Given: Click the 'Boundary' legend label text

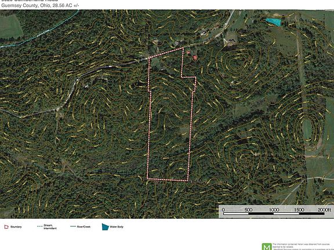Looking at the screenshot, I should pyautogui.click(x=16, y=227).
